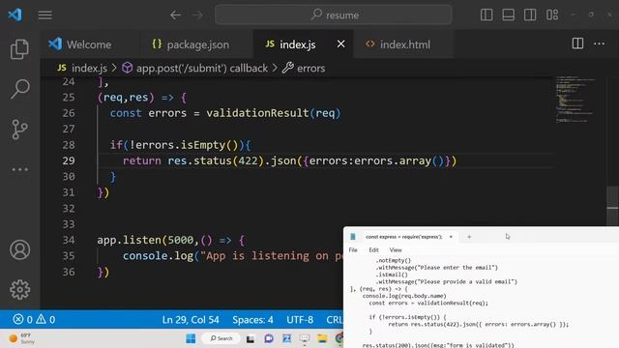Image resolution: width=619 pixels, height=348 pixels.
Task: Open the Search view in the activity bar
Action: pos(19,89)
